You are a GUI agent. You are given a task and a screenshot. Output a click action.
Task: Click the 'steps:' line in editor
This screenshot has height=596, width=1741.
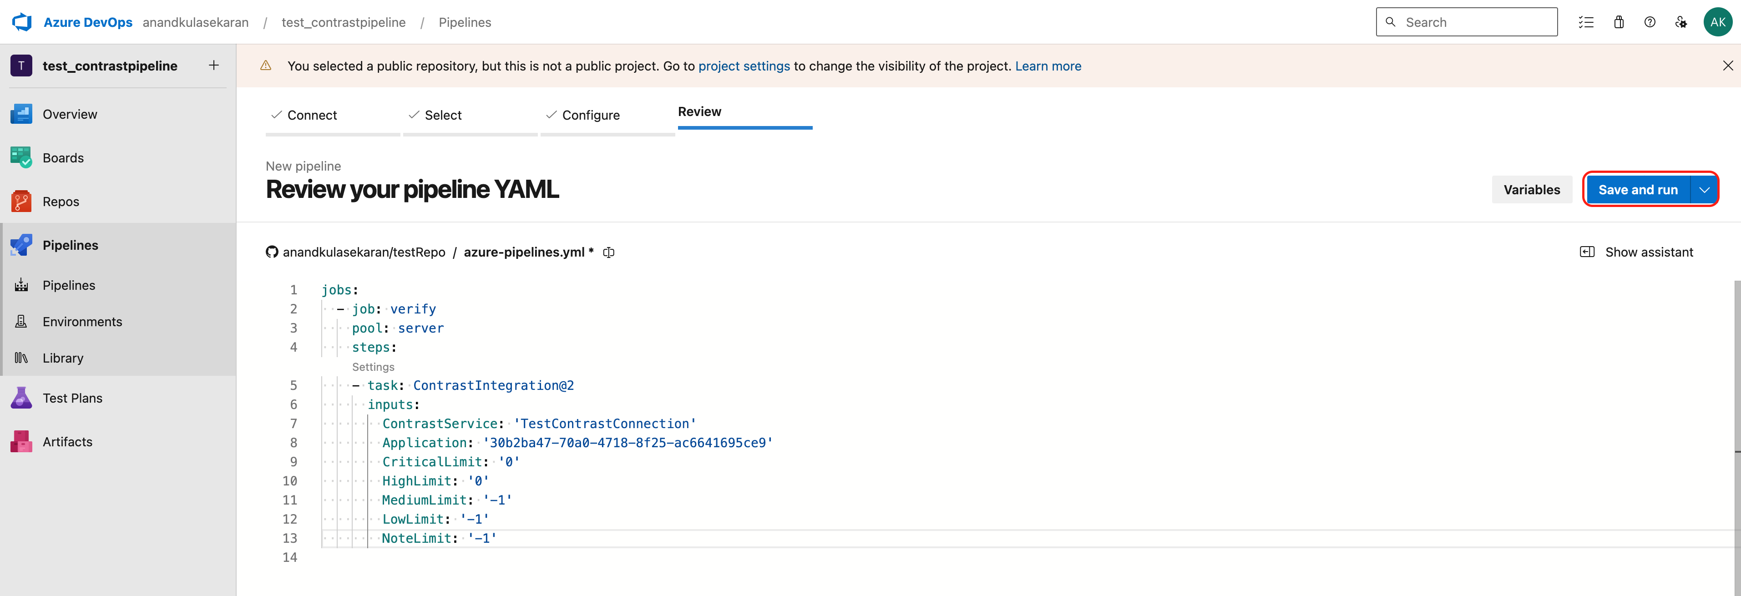374,347
